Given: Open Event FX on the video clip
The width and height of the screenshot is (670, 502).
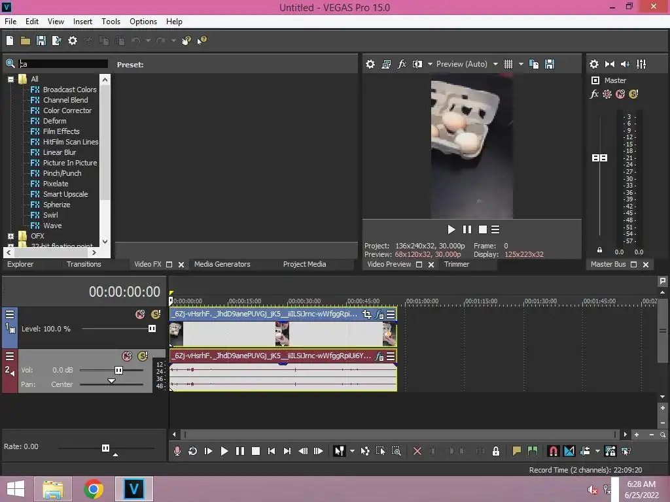Looking at the screenshot, I should tap(379, 314).
